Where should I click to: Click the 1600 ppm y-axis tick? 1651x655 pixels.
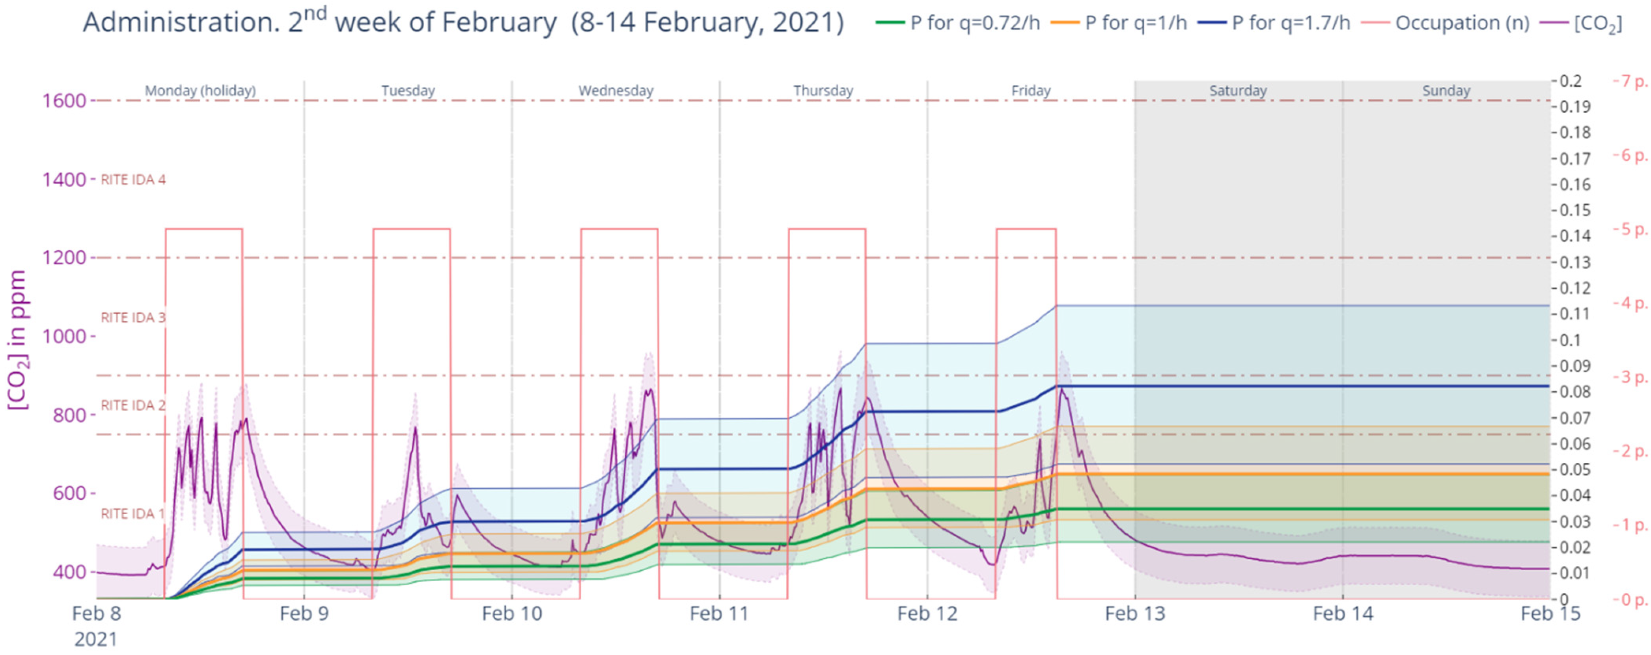[64, 101]
